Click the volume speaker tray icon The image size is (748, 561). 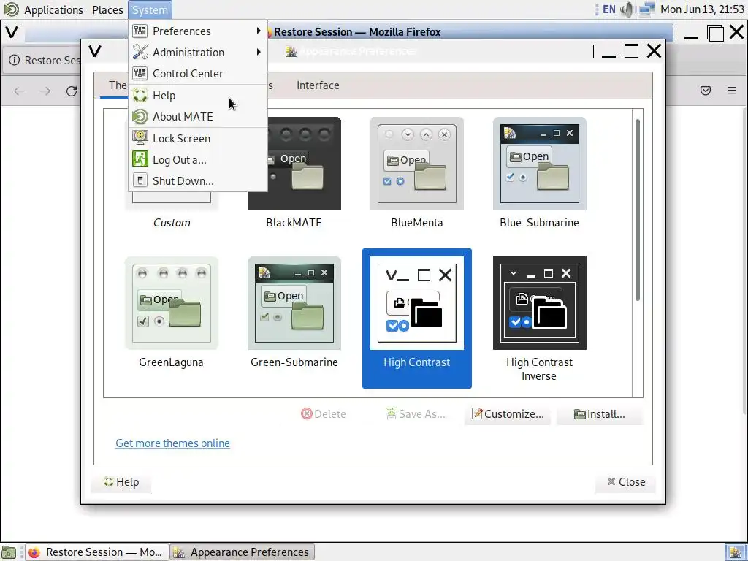click(x=627, y=9)
